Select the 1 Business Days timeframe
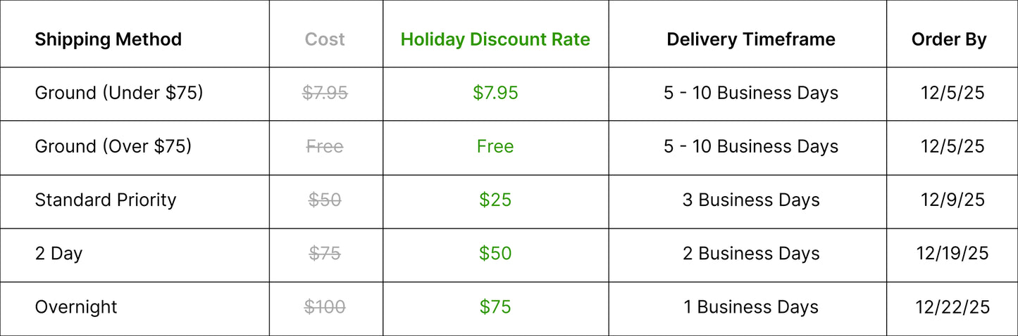This screenshot has height=336, width=1018. coord(751,307)
